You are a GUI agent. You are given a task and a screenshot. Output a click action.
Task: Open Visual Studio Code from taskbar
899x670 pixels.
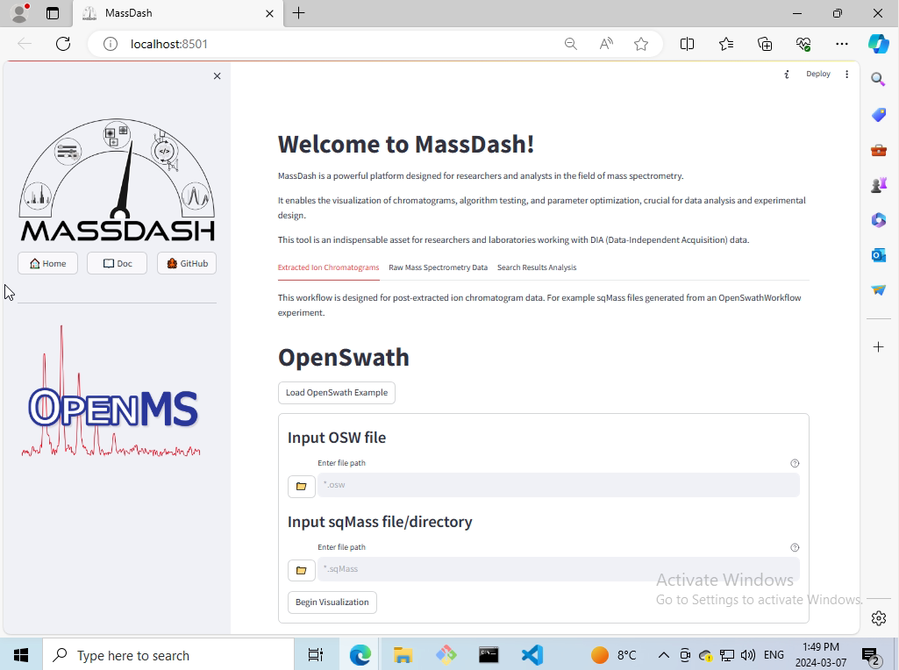(532, 654)
